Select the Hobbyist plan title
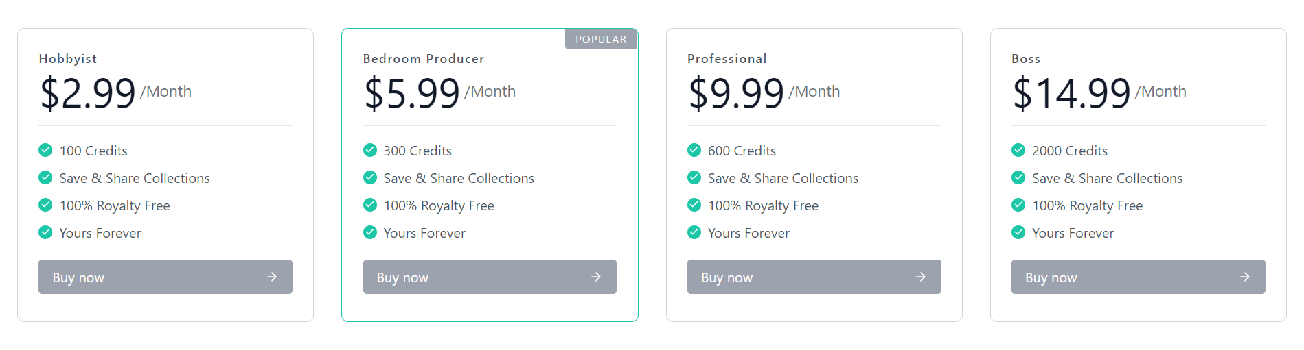 click(x=68, y=59)
